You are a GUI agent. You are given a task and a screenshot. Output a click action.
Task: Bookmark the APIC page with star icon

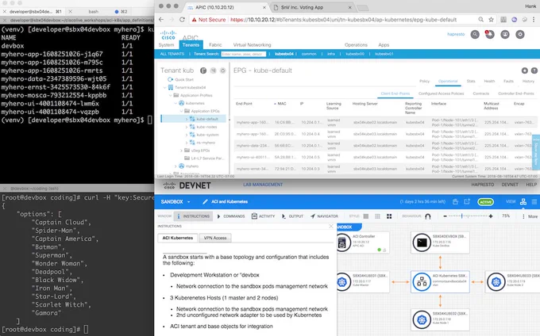(491, 20)
